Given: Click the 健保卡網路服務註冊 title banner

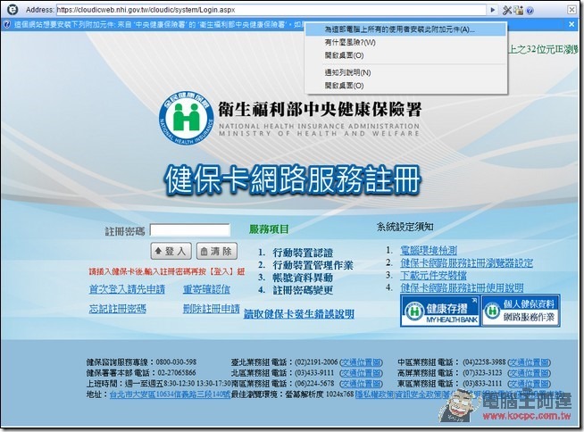Looking at the screenshot, I should (x=293, y=179).
